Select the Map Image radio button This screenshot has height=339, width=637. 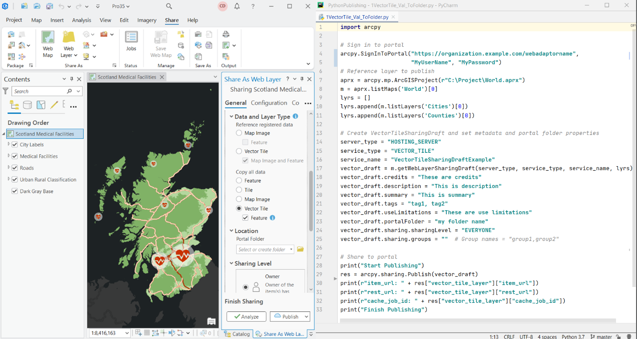point(239,133)
